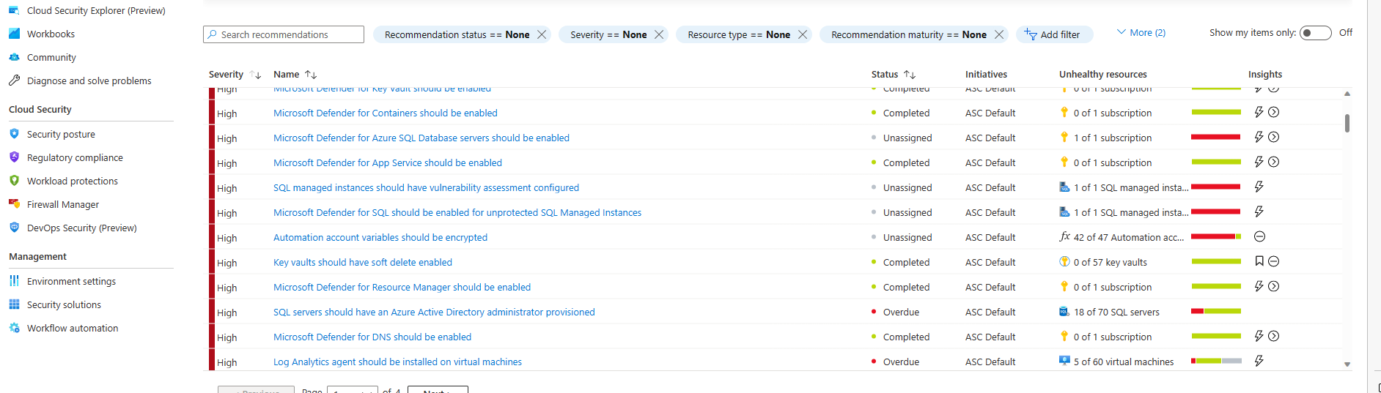Click health bar for 5 of 60 virtual machines
Screen dimensions: 1381x393
pyautogui.click(x=1216, y=361)
